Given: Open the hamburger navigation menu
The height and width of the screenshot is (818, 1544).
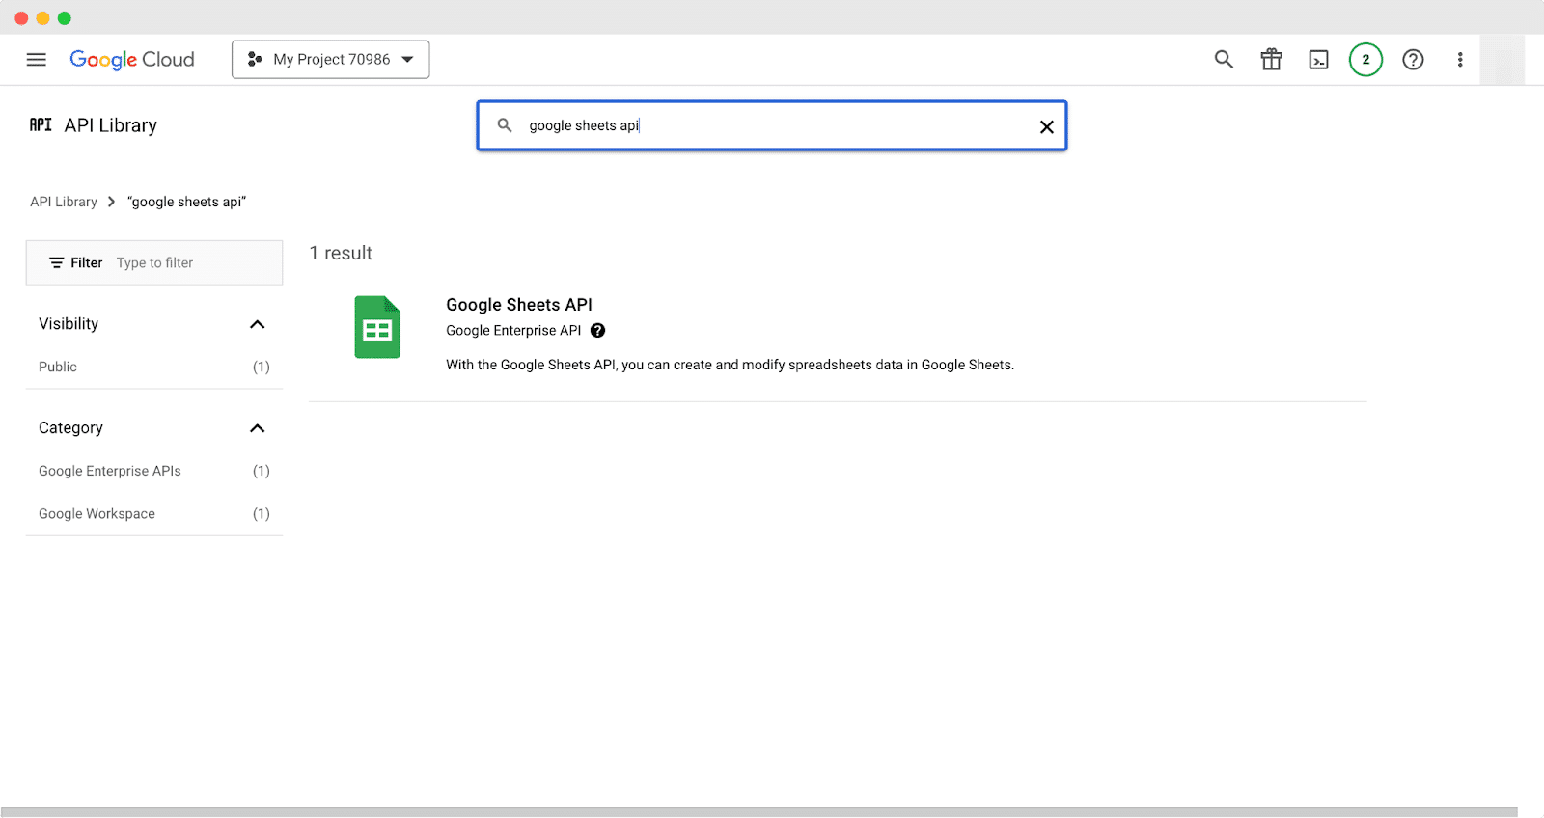Looking at the screenshot, I should pyautogui.click(x=37, y=60).
